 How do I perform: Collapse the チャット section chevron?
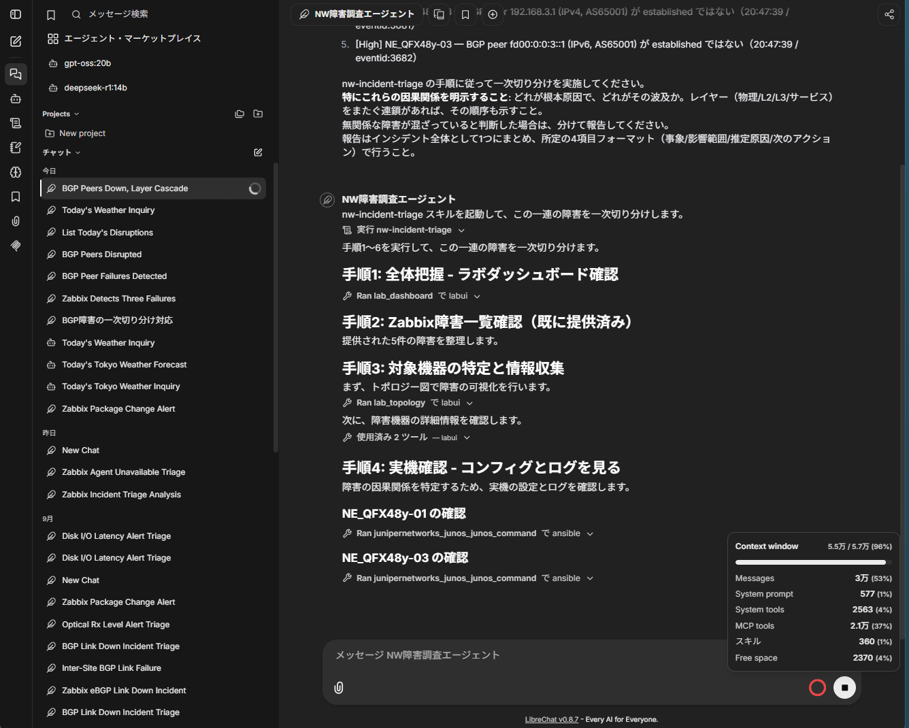tap(78, 152)
